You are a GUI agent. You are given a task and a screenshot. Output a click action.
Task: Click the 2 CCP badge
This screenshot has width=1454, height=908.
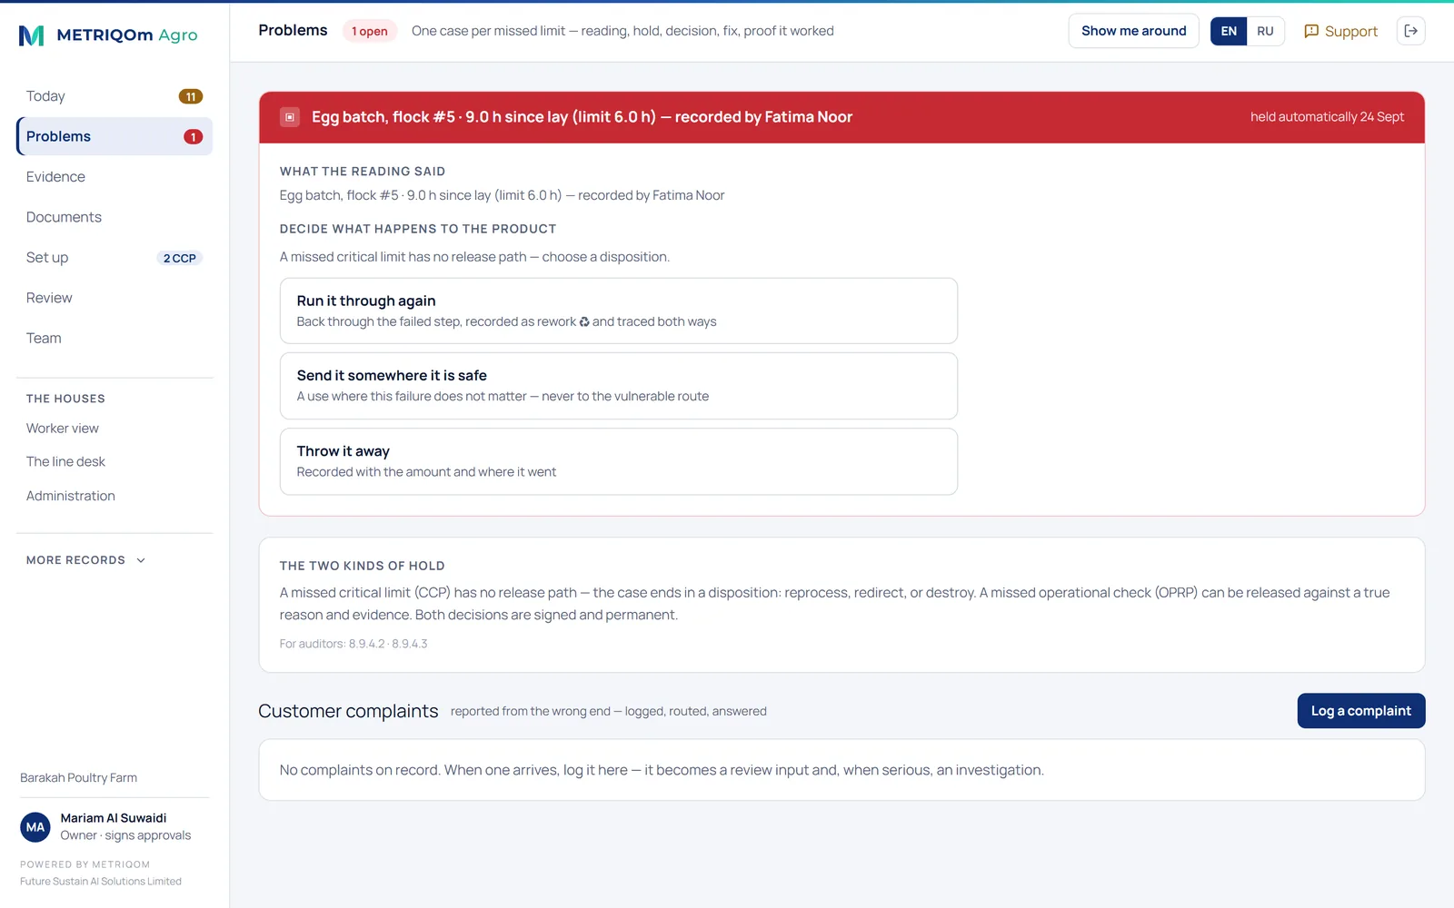[x=180, y=258]
